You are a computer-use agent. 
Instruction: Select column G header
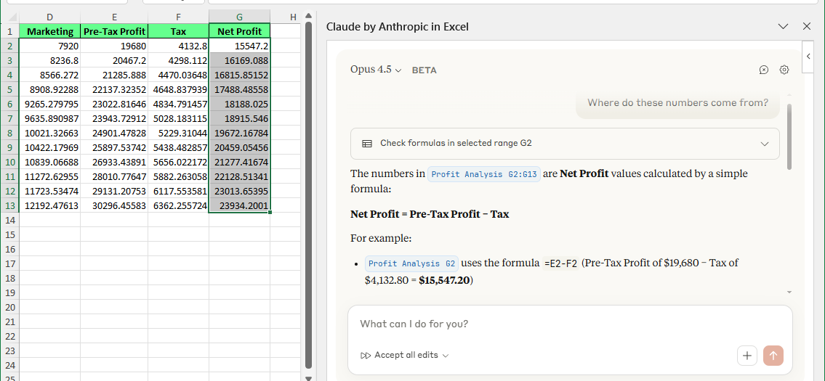239,17
